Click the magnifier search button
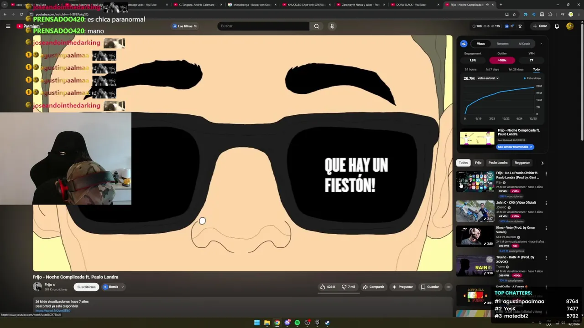The image size is (584, 328). click(x=317, y=26)
